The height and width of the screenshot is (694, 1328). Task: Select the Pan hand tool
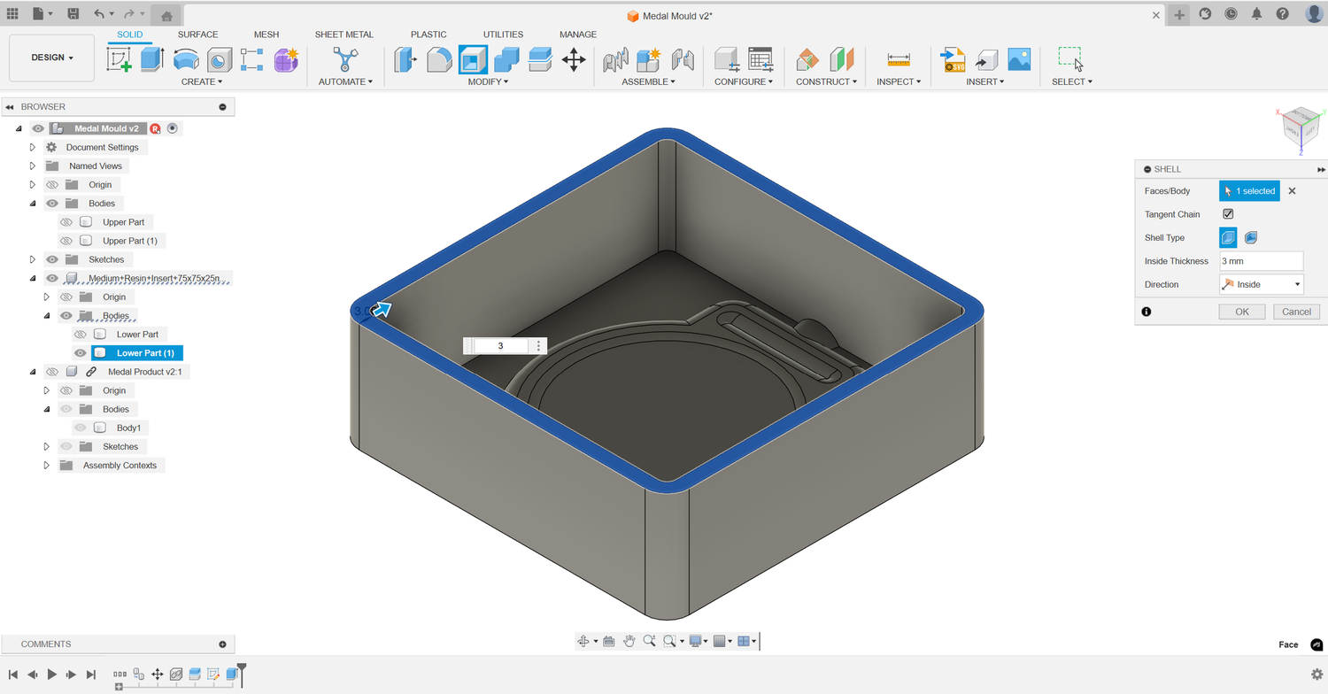629,641
